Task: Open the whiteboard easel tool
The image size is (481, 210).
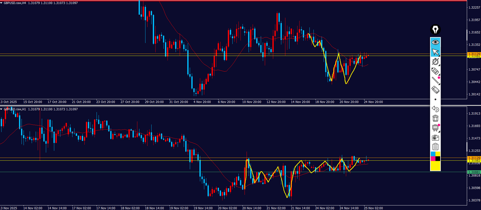Action: [435, 128]
